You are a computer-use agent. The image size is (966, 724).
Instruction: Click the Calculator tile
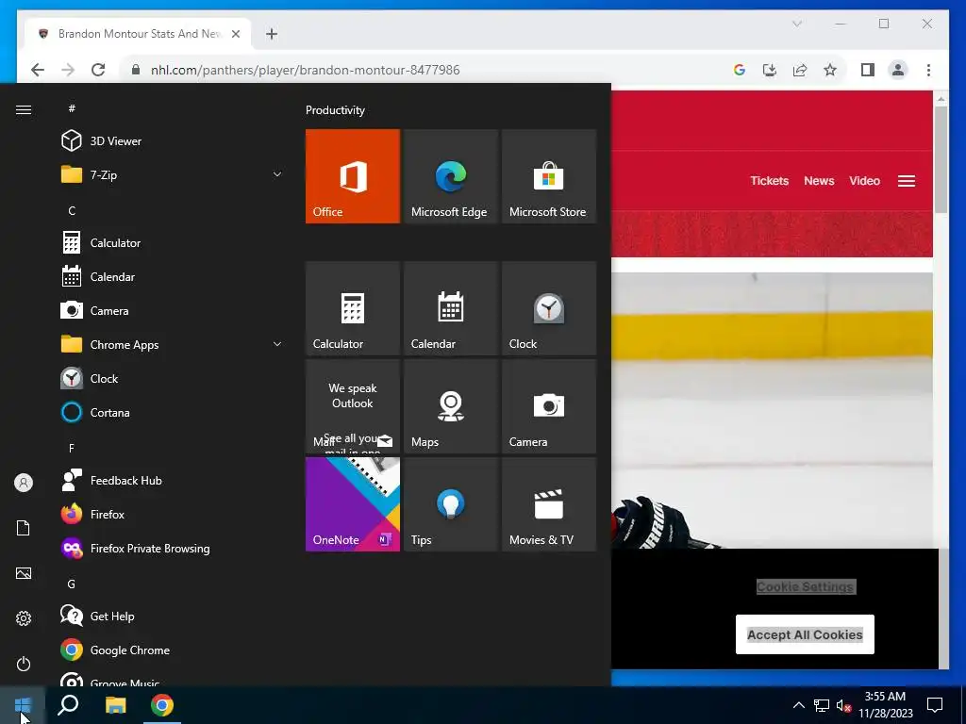point(353,308)
